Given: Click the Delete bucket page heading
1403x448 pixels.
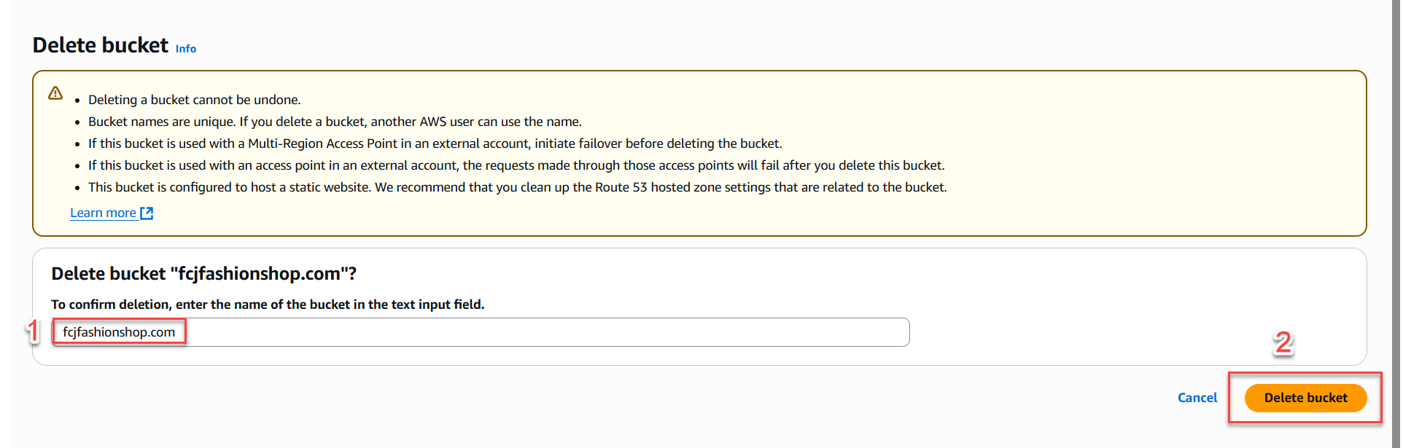Looking at the screenshot, I should pyautogui.click(x=101, y=45).
